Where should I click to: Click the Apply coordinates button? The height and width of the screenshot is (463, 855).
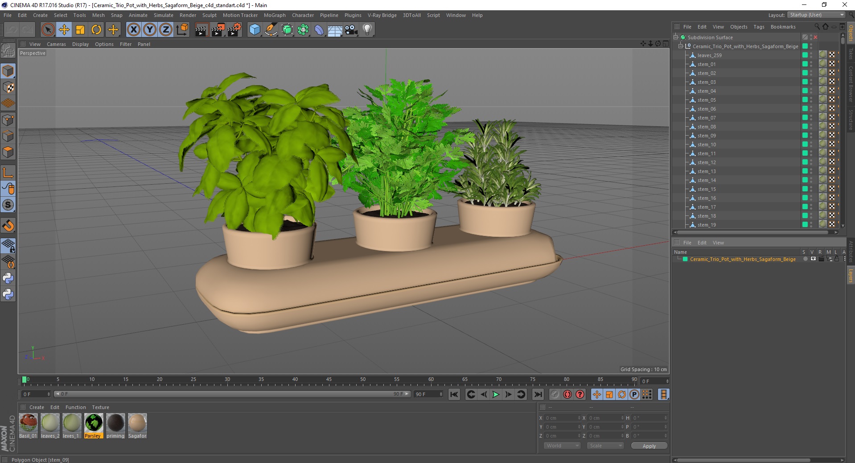[x=649, y=446]
